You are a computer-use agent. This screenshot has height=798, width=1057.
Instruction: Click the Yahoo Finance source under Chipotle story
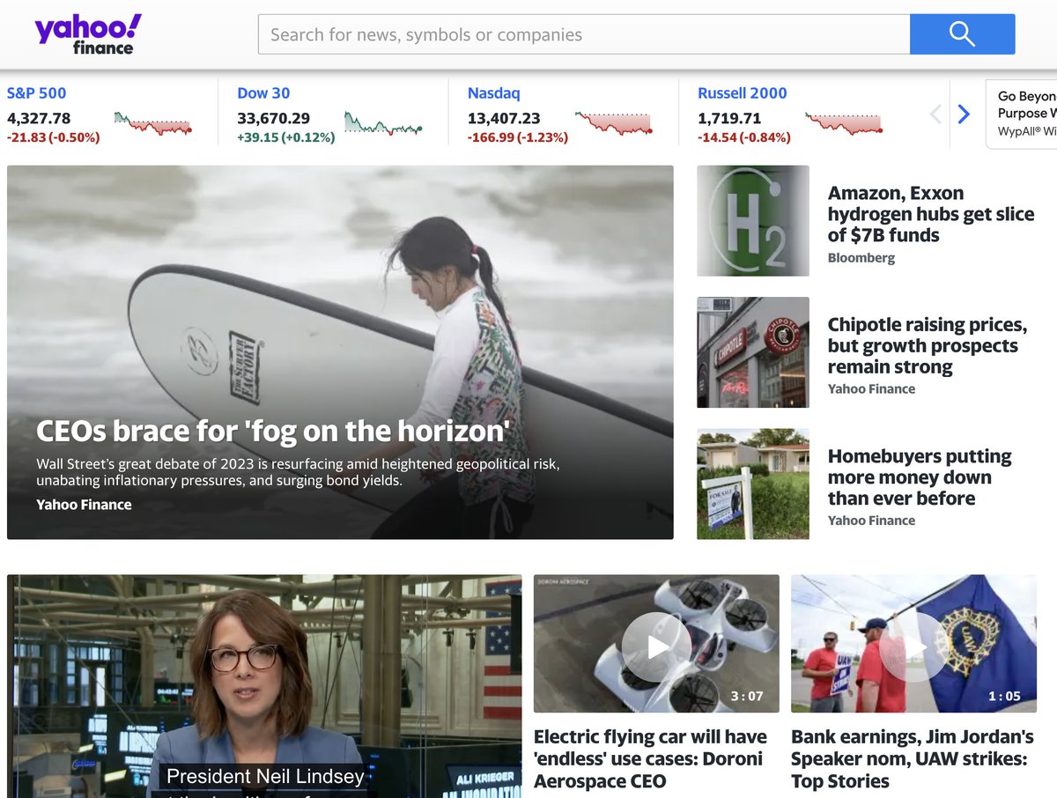coord(871,388)
